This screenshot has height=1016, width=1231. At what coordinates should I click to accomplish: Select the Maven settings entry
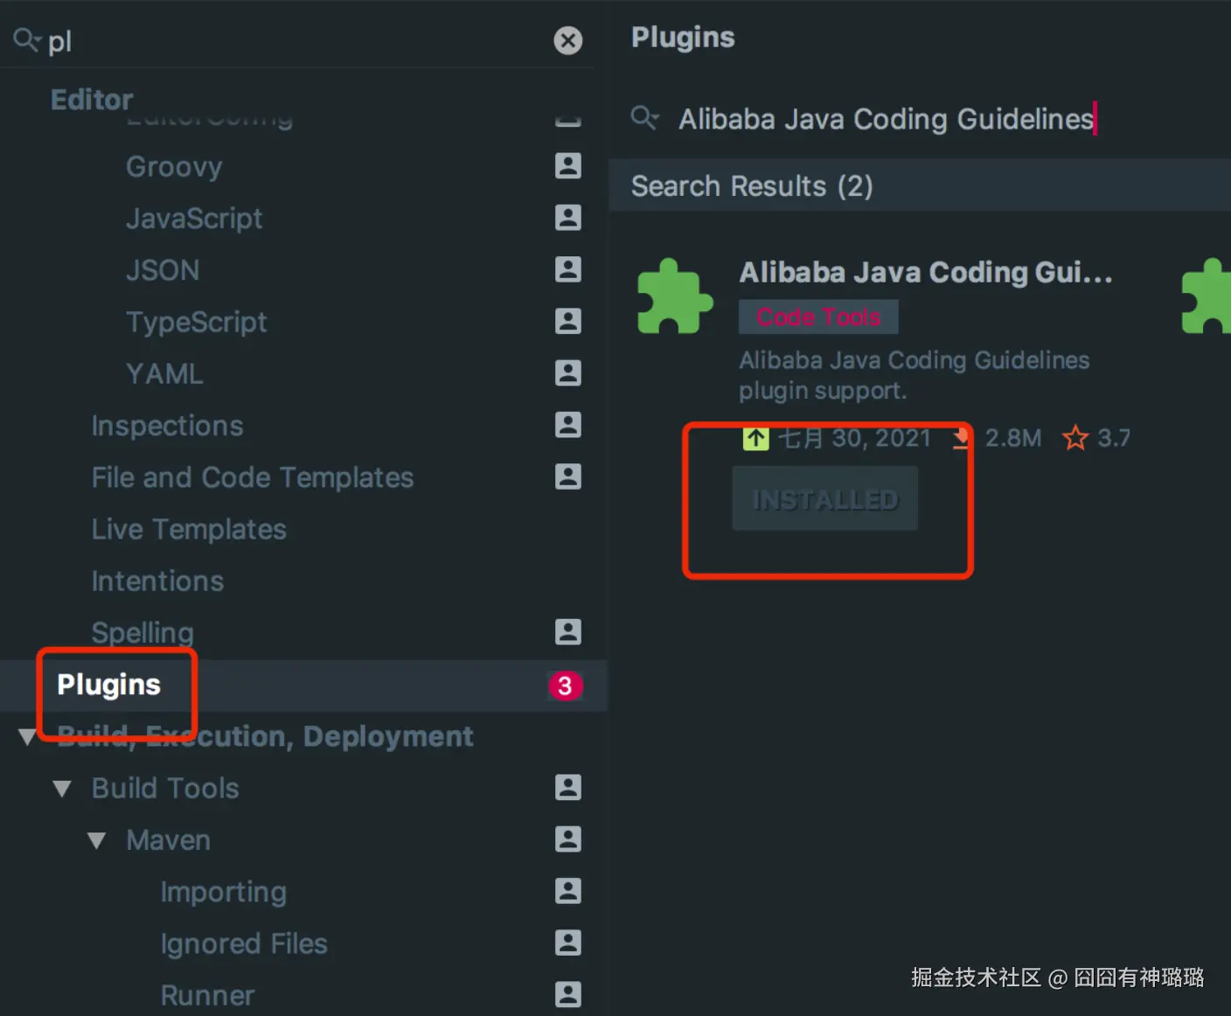click(x=168, y=840)
